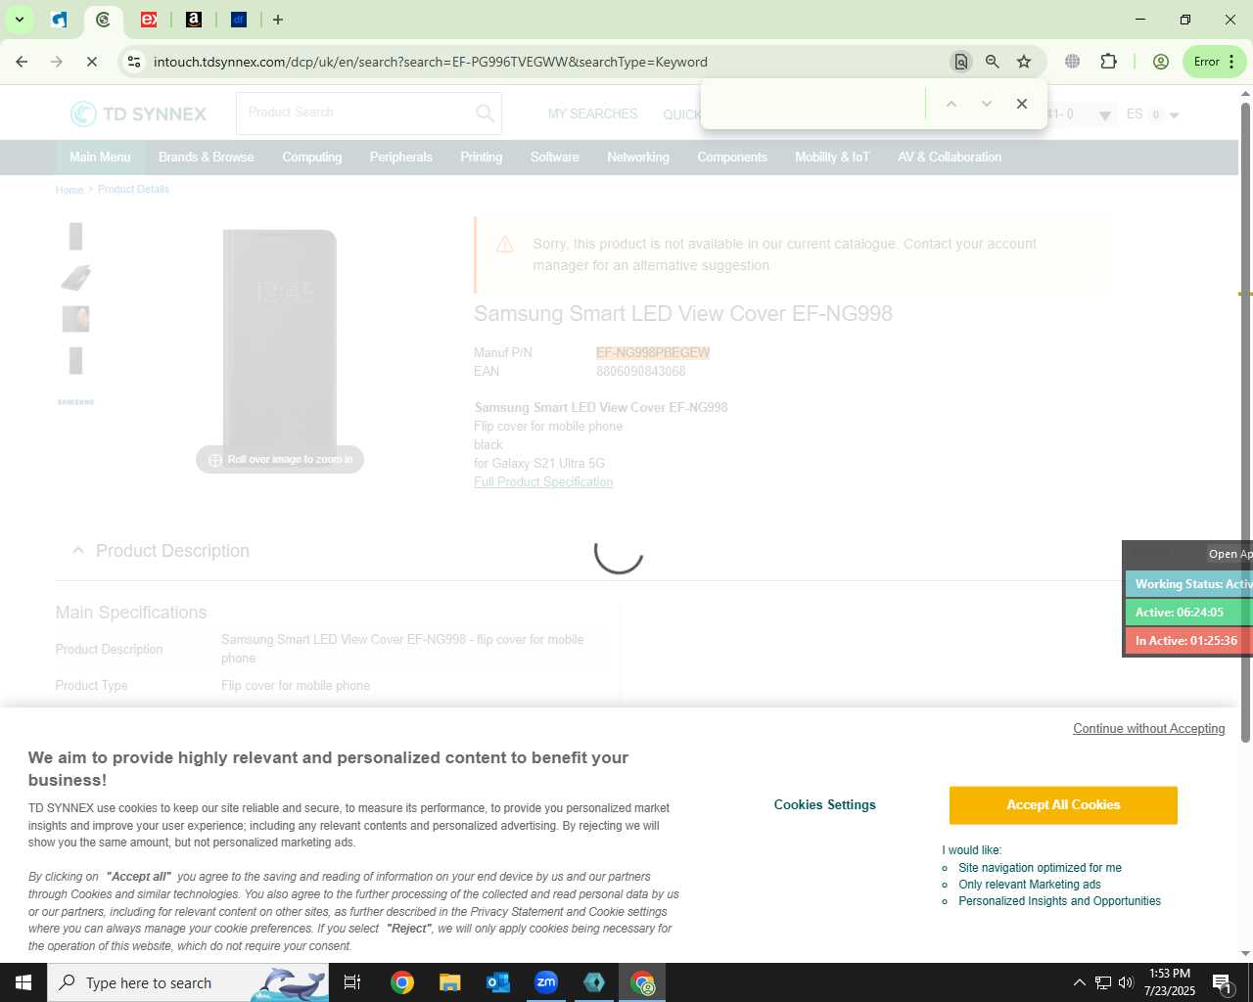The height and width of the screenshot is (1002, 1253).
Task: Open AV & Collaboration menu
Action: (x=950, y=157)
